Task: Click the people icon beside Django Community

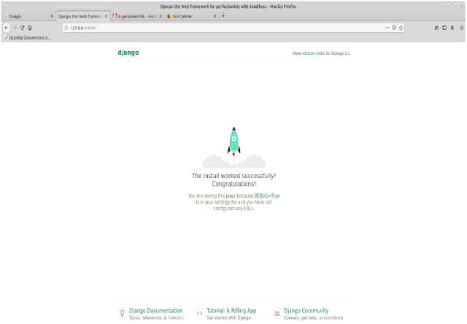Action: (277, 313)
